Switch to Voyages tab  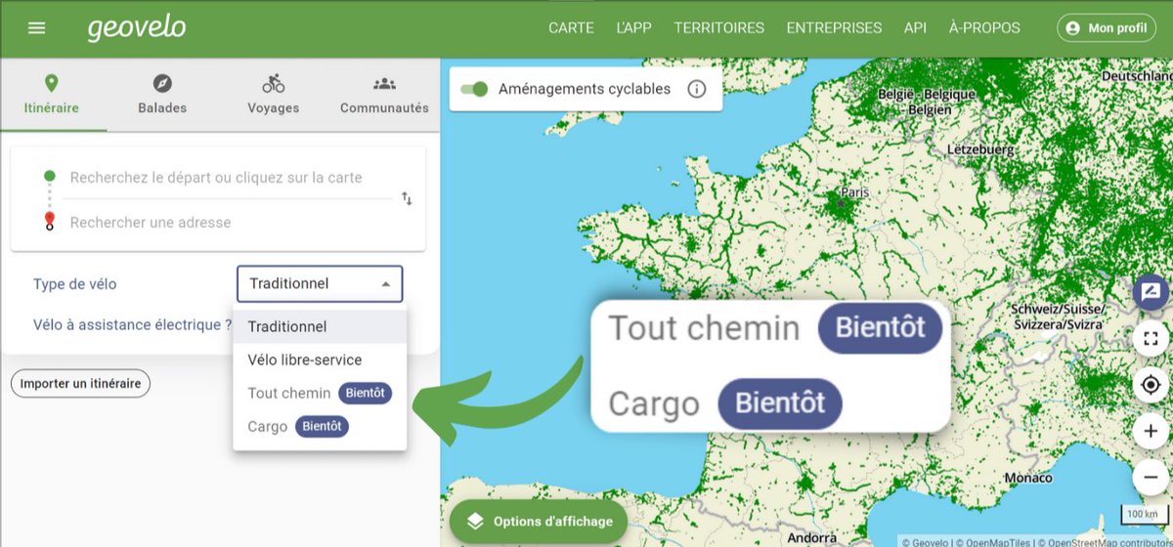pyautogui.click(x=274, y=95)
